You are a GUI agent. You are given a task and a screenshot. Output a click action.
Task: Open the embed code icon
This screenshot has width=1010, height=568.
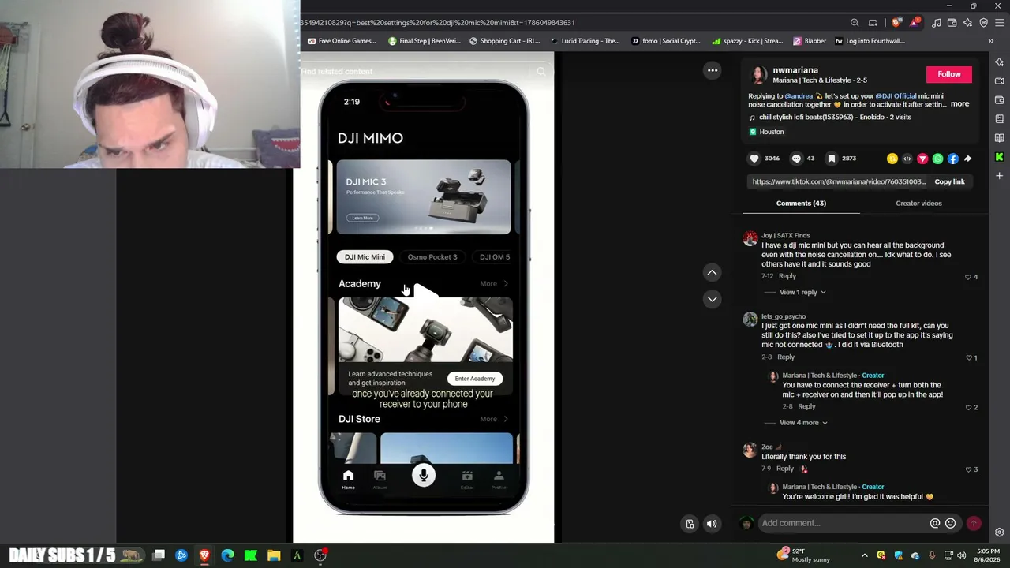click(x=907, y=159)
